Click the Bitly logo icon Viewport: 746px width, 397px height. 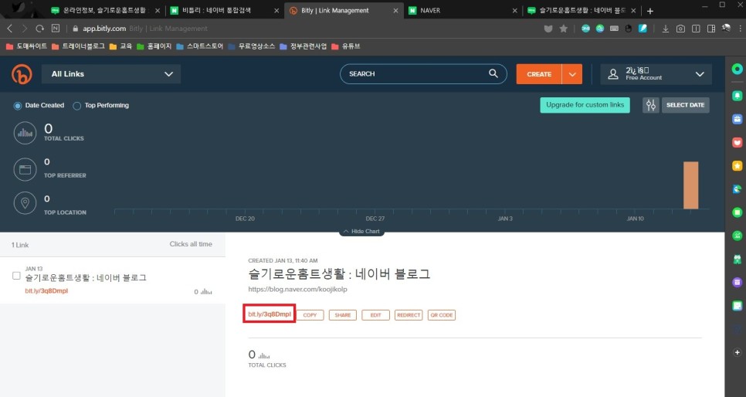point(22,74)
